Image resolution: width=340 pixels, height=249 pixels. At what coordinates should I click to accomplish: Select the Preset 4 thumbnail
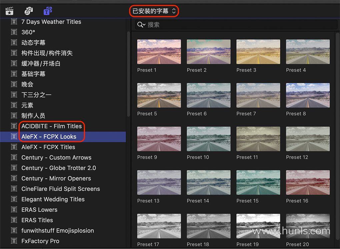click(308, 52)
